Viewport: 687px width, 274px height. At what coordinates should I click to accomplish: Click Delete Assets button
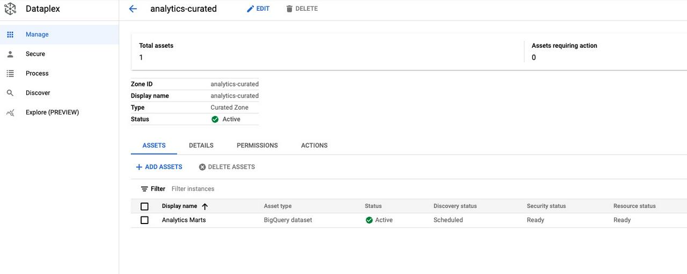pyautogui.click(x=226, y=167)
